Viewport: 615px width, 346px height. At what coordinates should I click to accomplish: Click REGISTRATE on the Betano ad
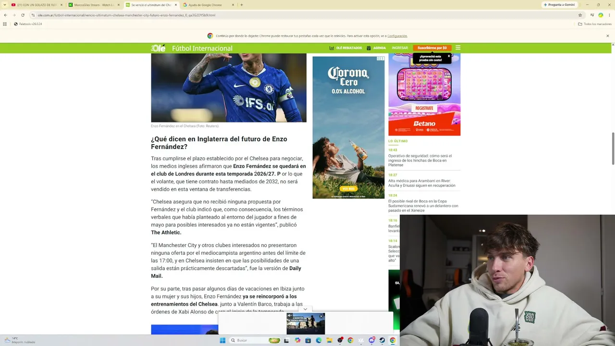(424, 108)
